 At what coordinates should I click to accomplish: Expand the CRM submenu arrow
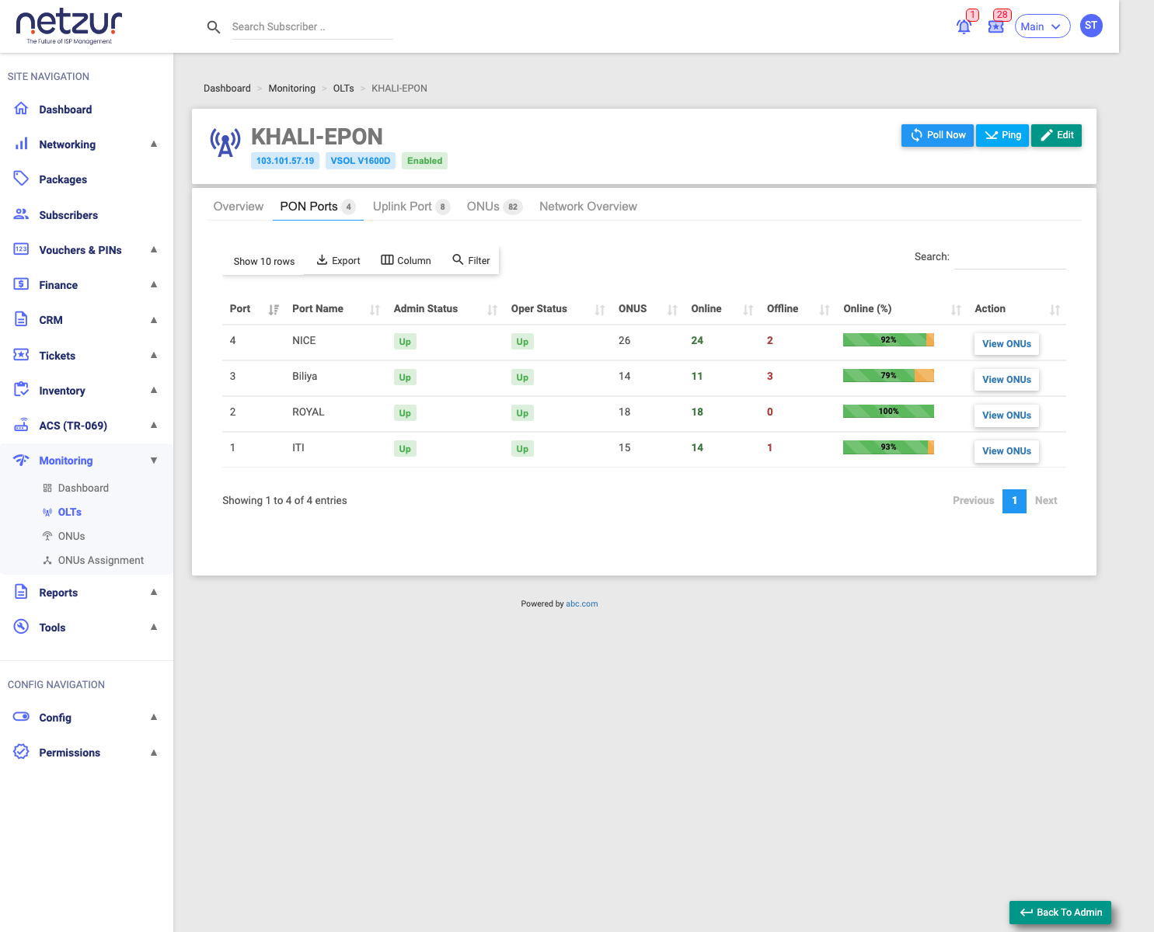pyautogui.click(x=154, y=319)
